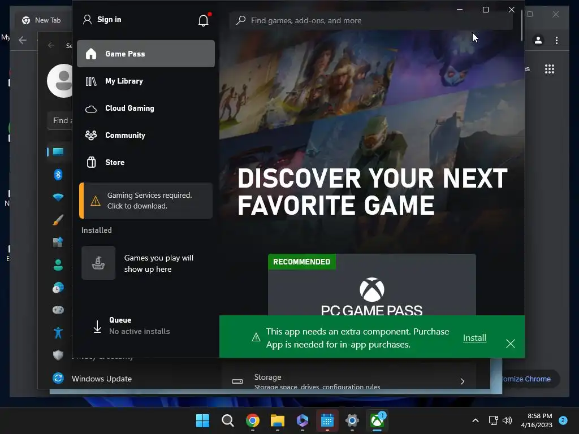
Task: Click Gaming Services required warning
Action: click(x=146, y=201)
